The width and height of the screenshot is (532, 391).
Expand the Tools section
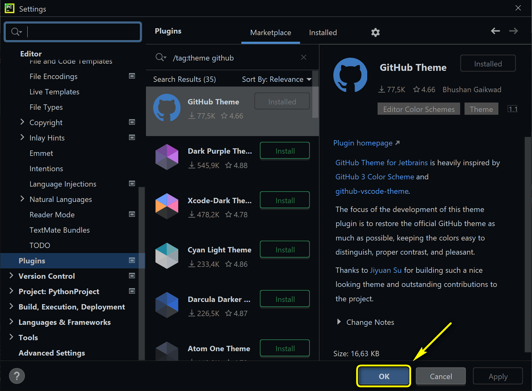[11, 337]
